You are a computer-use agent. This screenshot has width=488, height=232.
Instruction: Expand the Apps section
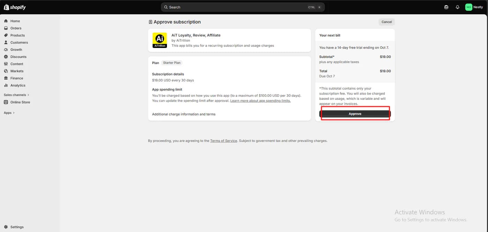tap(9, 113)
